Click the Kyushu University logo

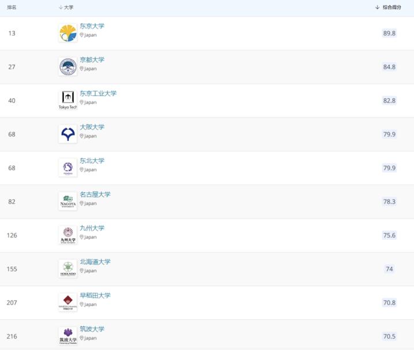click(x=68, y=235)
